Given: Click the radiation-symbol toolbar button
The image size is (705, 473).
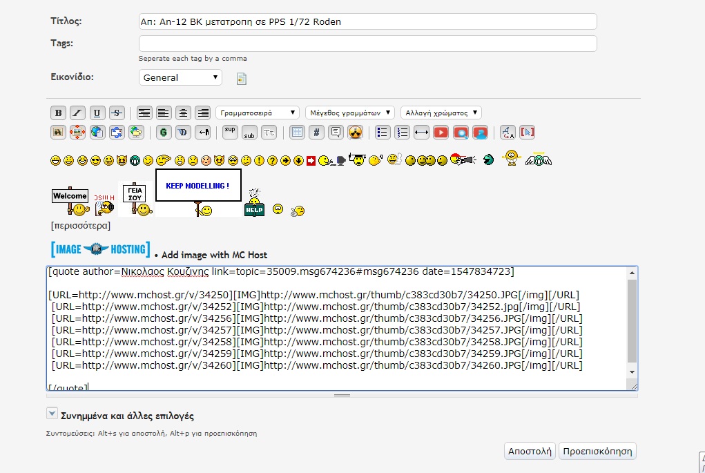Looking at the screenshot, I should click(356, 132).
